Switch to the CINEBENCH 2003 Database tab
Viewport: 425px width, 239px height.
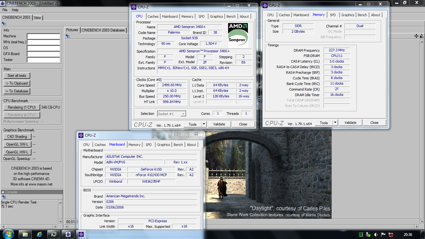103,30
